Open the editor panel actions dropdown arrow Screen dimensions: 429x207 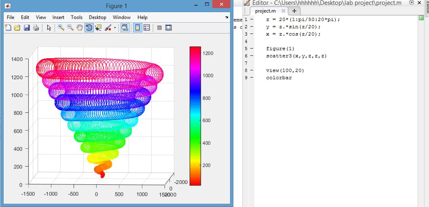(x=411, y=3)
